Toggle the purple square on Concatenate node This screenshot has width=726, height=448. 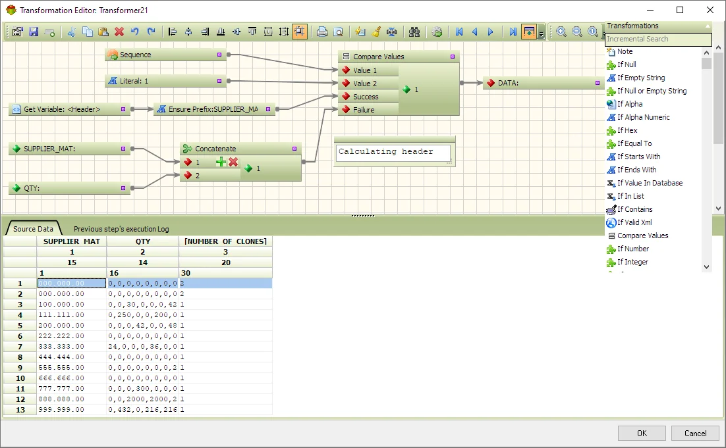click(x=294, y=149)
